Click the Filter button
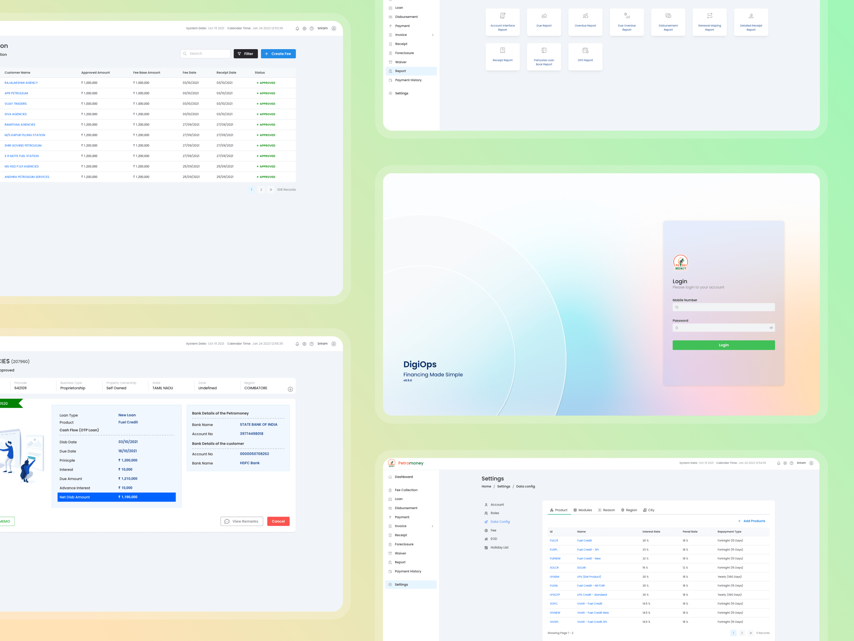 pos(246,54)
